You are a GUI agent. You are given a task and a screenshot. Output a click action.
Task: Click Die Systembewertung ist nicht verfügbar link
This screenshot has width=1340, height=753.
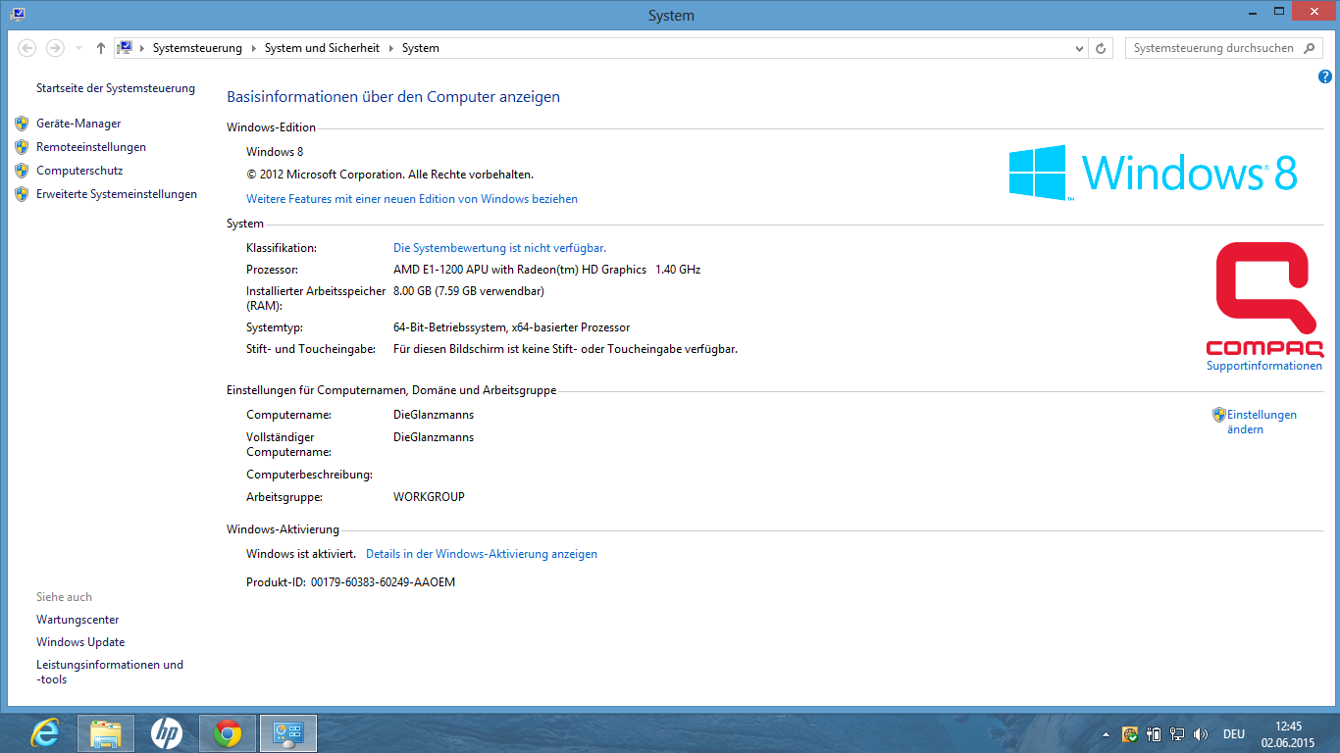coord(499,248)
